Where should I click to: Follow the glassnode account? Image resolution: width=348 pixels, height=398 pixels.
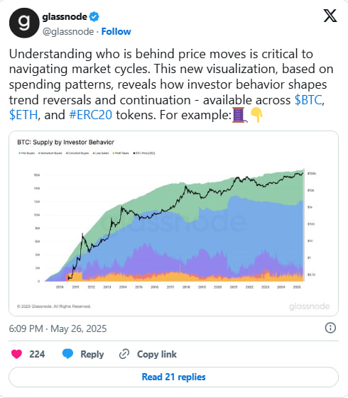click(116, 31)
